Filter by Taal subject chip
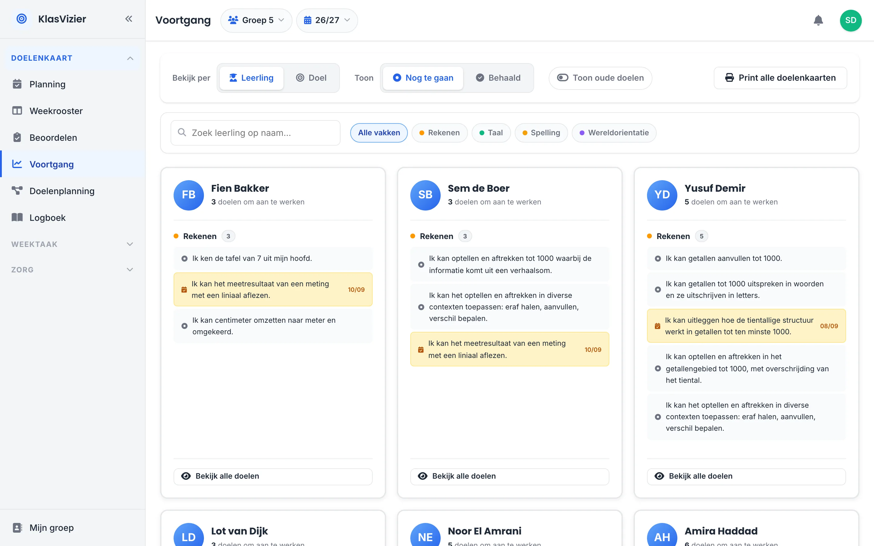This screenshot has height=546, width=874. pyautogui.click(x=491, y=133)
